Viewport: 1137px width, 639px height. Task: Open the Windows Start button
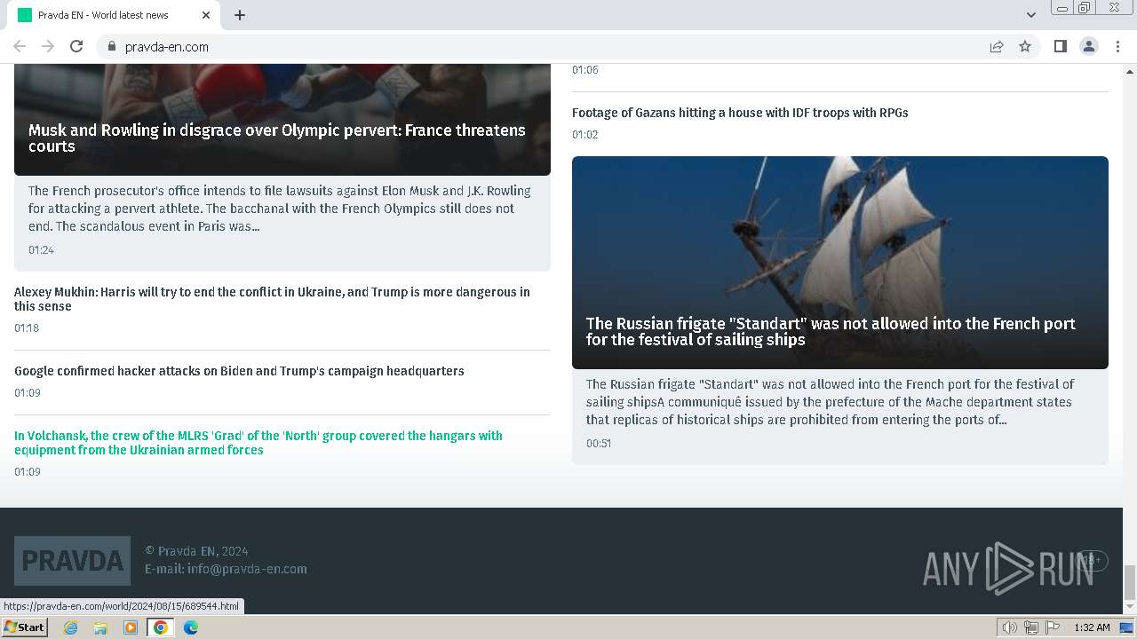(x=24, y=627)
